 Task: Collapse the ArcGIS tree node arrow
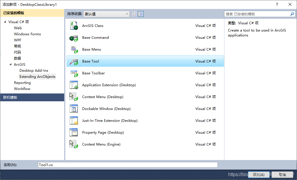[10, 65]
